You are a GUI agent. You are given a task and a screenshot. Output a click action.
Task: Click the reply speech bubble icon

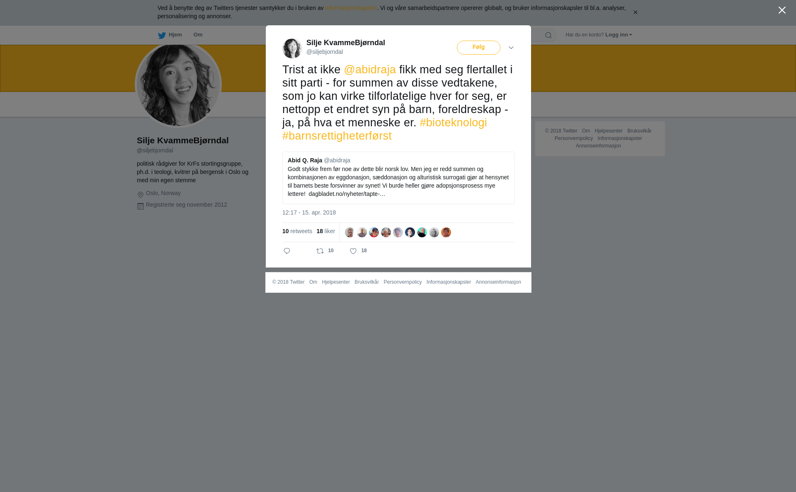click(287, 251)
